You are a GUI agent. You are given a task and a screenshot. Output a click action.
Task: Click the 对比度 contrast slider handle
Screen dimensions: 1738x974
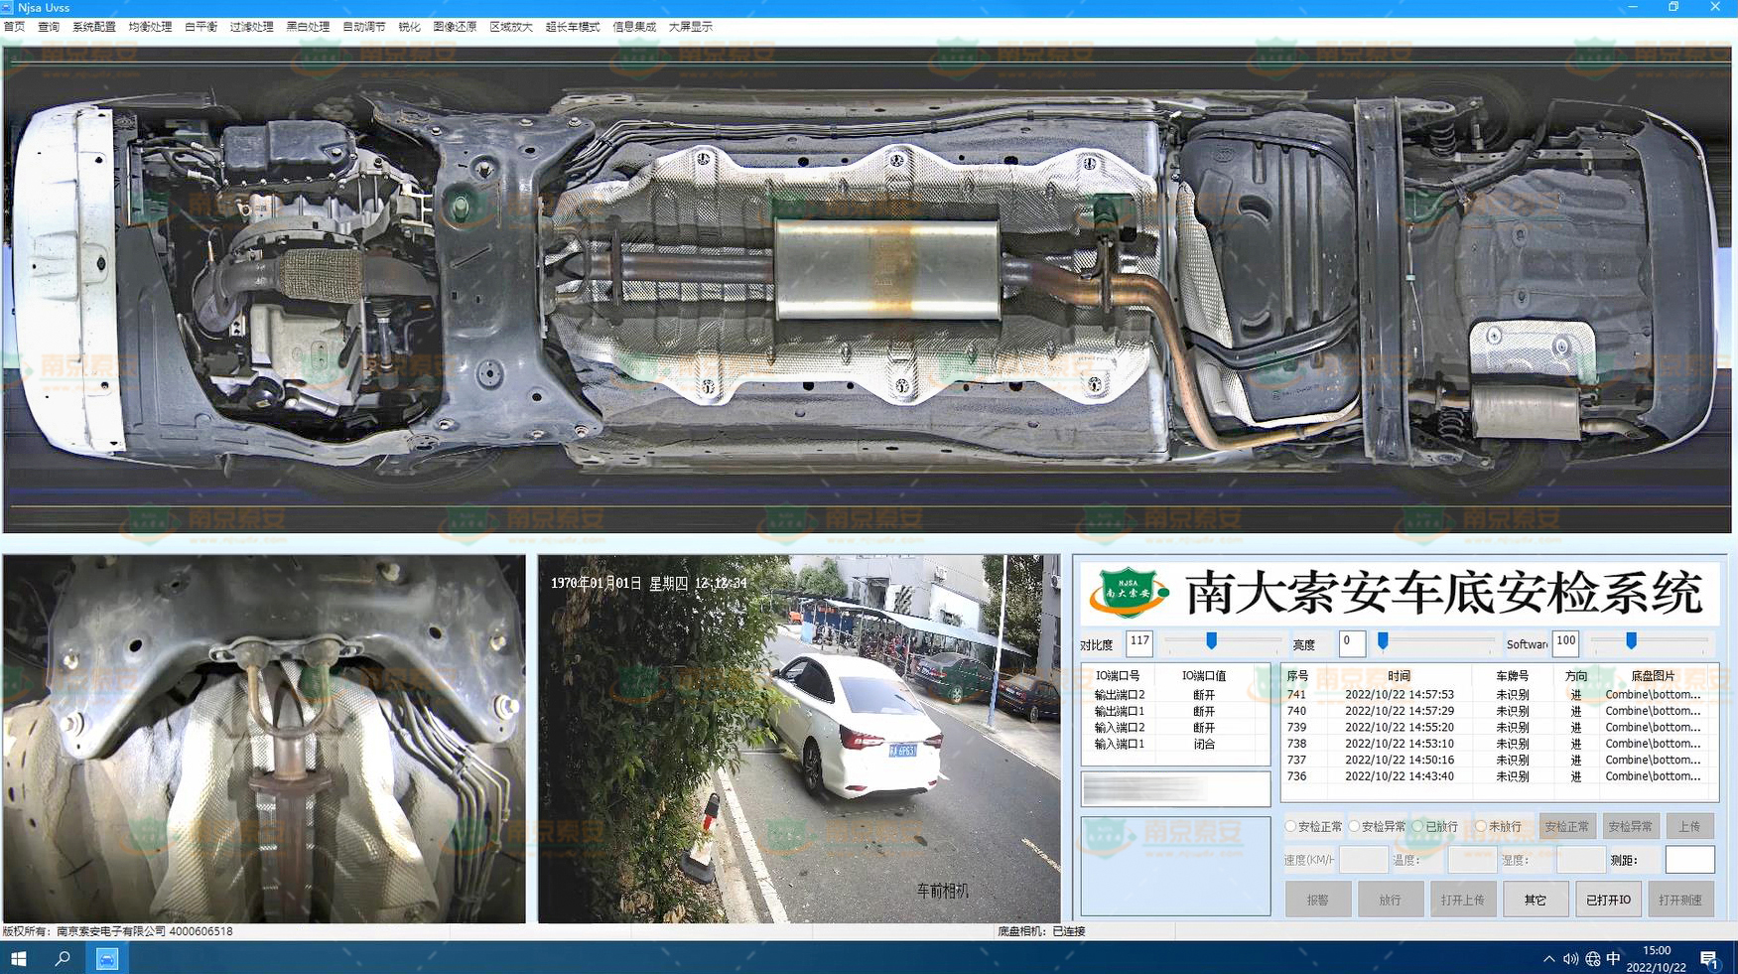[x=1211, y=641]
